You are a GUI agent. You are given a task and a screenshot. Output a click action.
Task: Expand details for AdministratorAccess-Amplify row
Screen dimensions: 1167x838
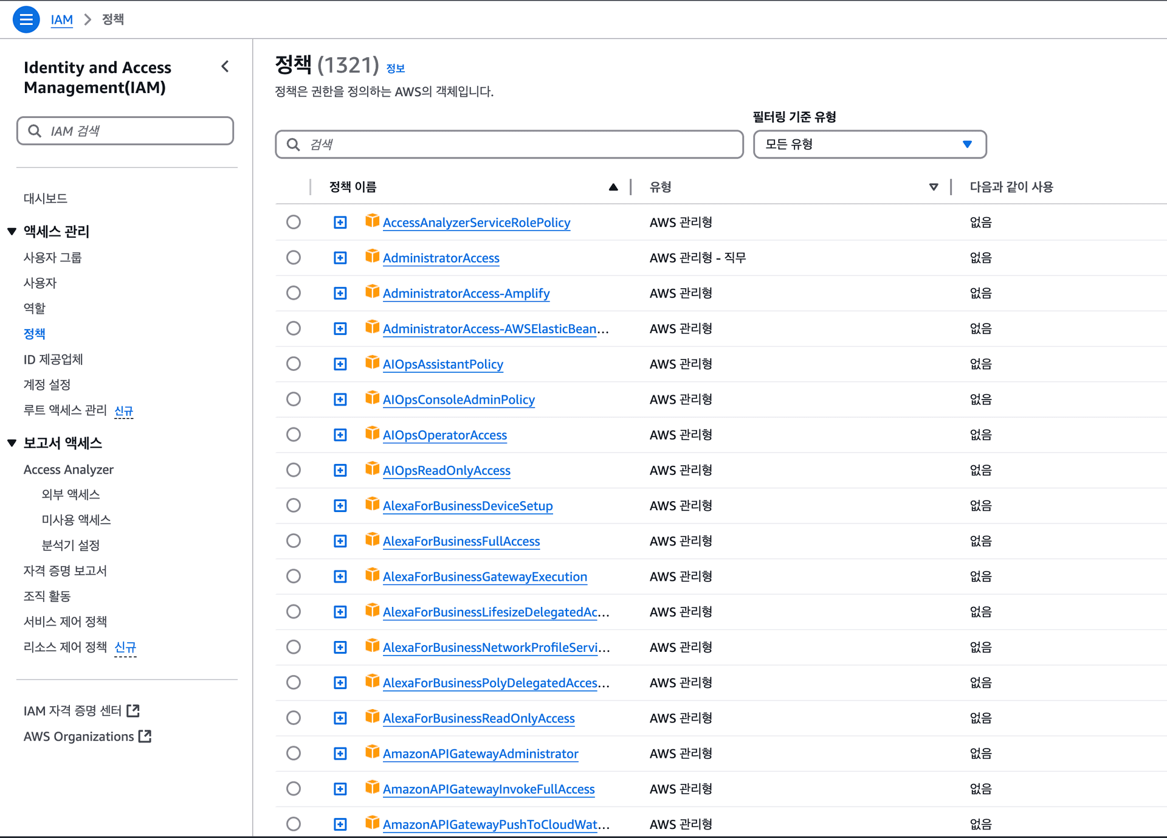click(x=340, y=293)
